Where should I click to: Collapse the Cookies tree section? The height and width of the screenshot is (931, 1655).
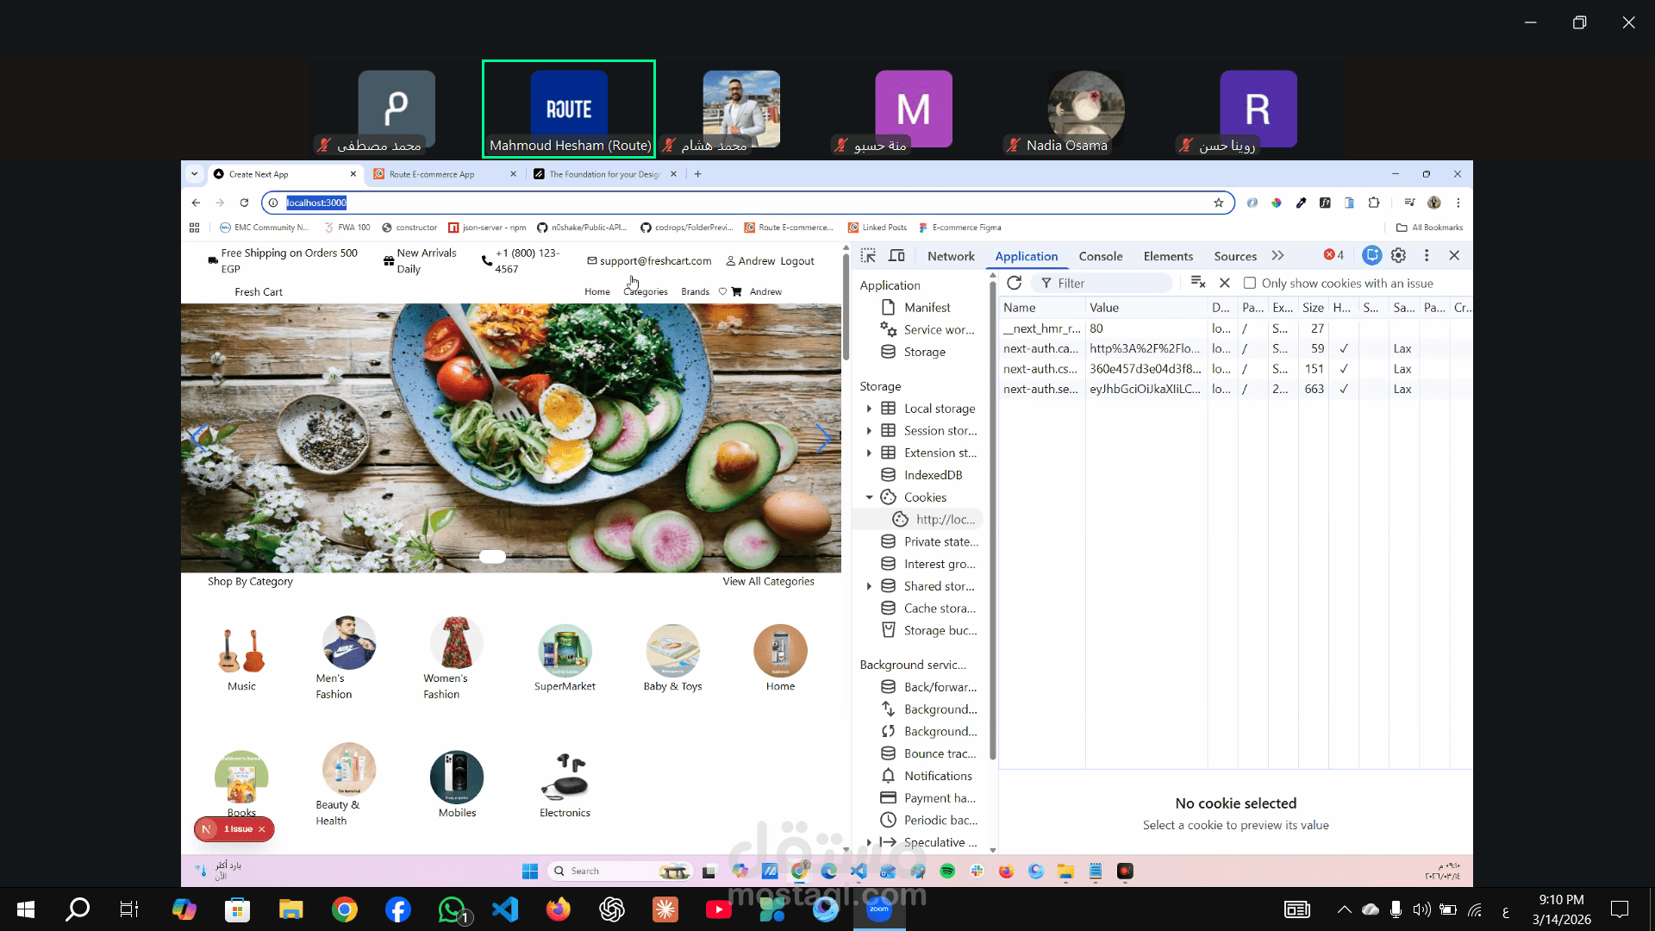[869, 497]
